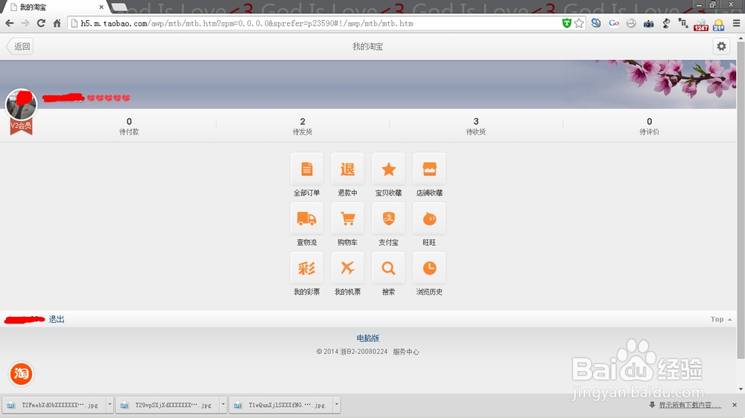View 待付款 pending payment orders
The image size is (745, 418).
pos(129,126)
